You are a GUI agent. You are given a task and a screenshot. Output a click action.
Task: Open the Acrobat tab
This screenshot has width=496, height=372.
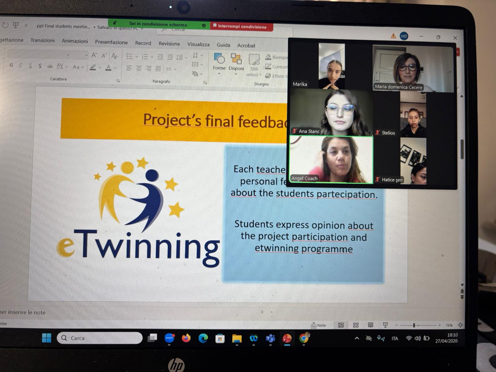pyautogui.click(x=246, y=46)
